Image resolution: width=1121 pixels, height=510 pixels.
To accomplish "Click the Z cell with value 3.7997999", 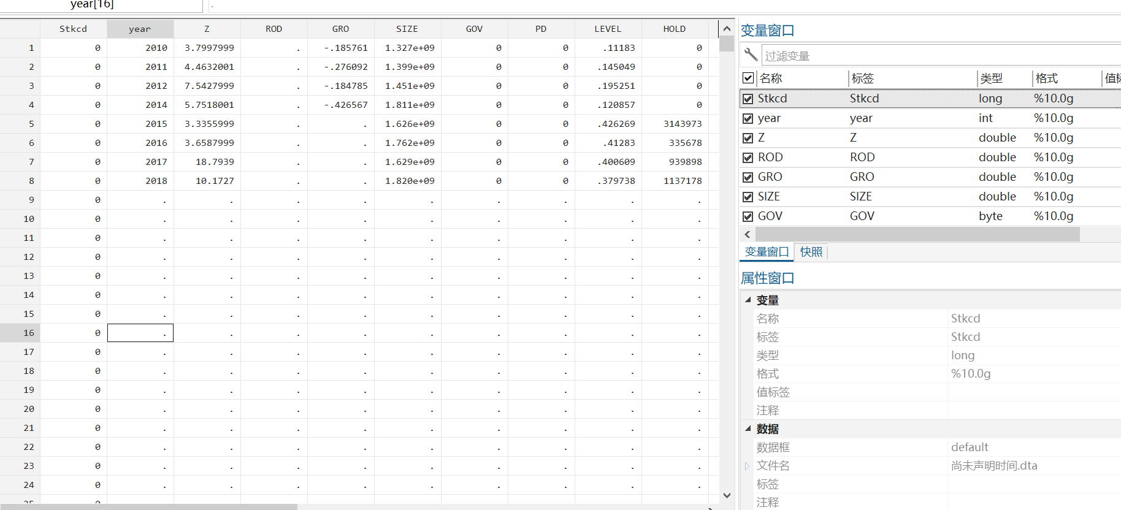I will [207, 48].
